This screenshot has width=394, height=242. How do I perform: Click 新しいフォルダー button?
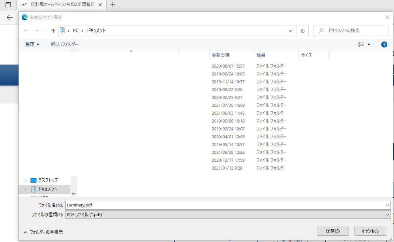point(64,44)
